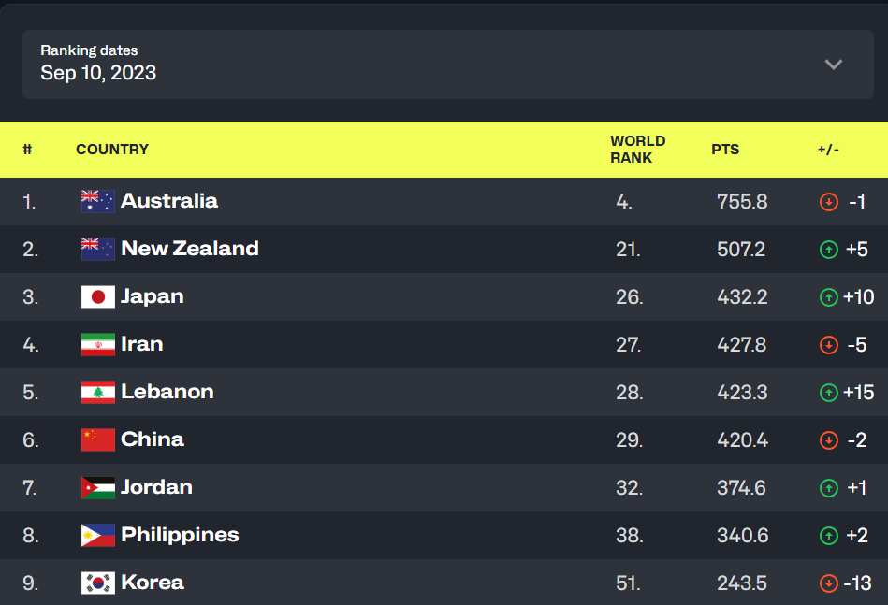The width and height of the screenshot is (888, 605).
Task: Sort by the WORLD RANK column header
Action: point(637,150)
